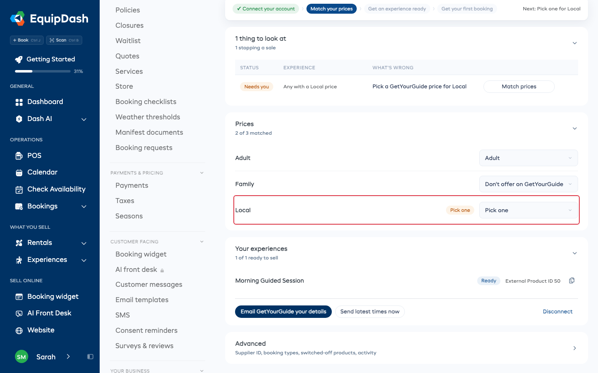The image size is (598, 373).
Task: Open the Taxes settings page
Action: [x=125, y=201]
